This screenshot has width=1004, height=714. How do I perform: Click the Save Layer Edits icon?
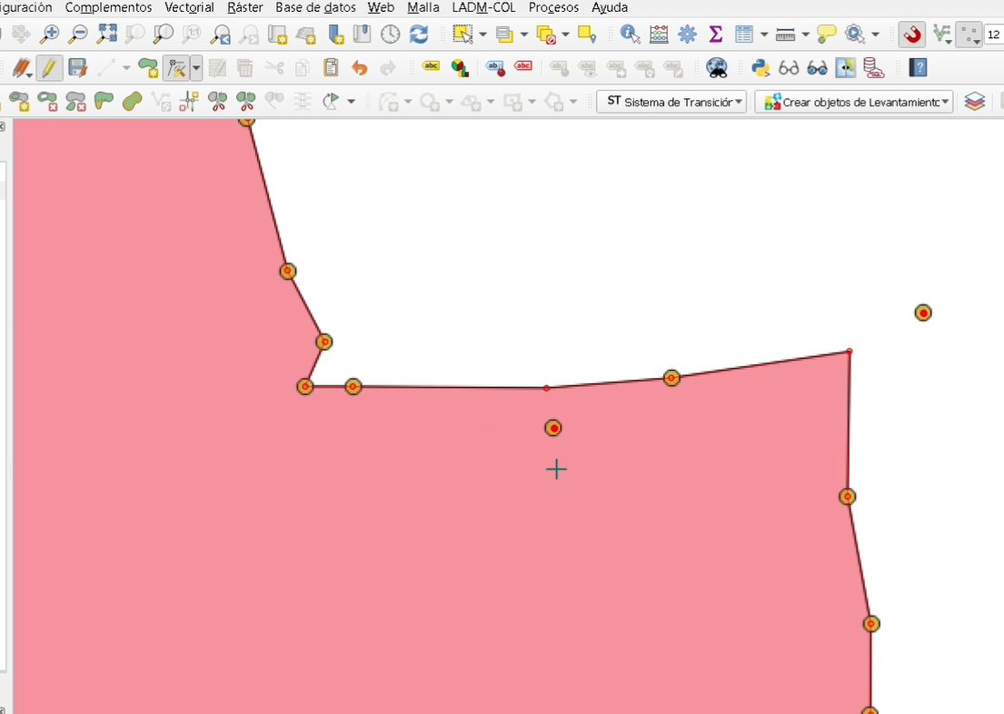pyautogui.click(x=77, y=68)
